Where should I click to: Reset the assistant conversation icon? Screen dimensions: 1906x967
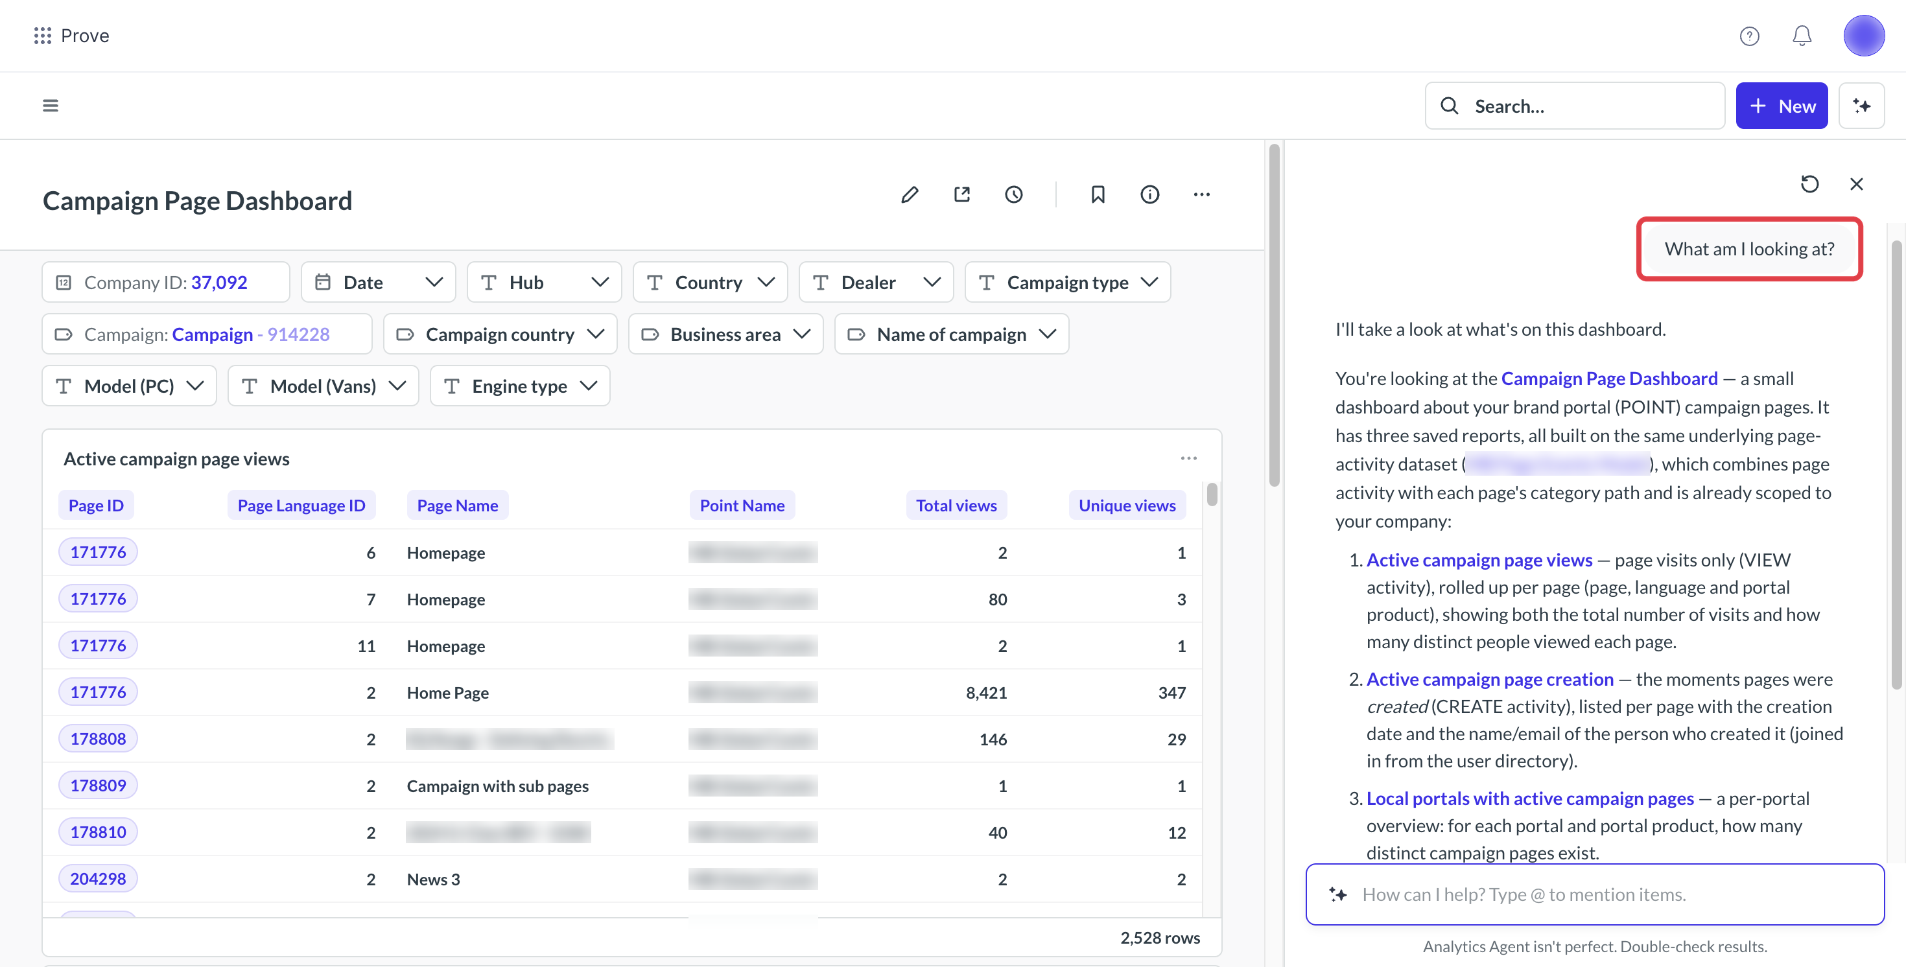point(1810,183)
